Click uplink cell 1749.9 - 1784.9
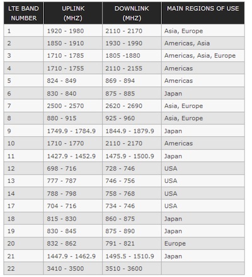252x277 pixels. click(73, 131)
